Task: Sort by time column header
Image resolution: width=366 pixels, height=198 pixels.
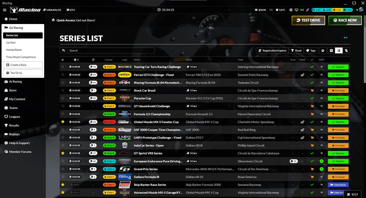Action: pos(76,60)
